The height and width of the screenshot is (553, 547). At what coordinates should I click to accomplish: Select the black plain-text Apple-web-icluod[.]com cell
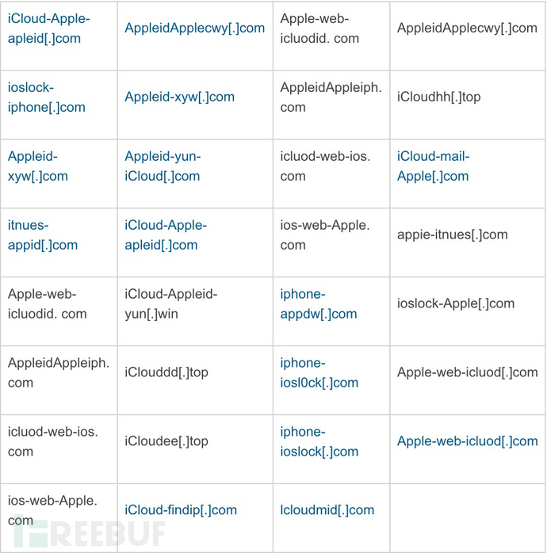[x=468, y=372]
